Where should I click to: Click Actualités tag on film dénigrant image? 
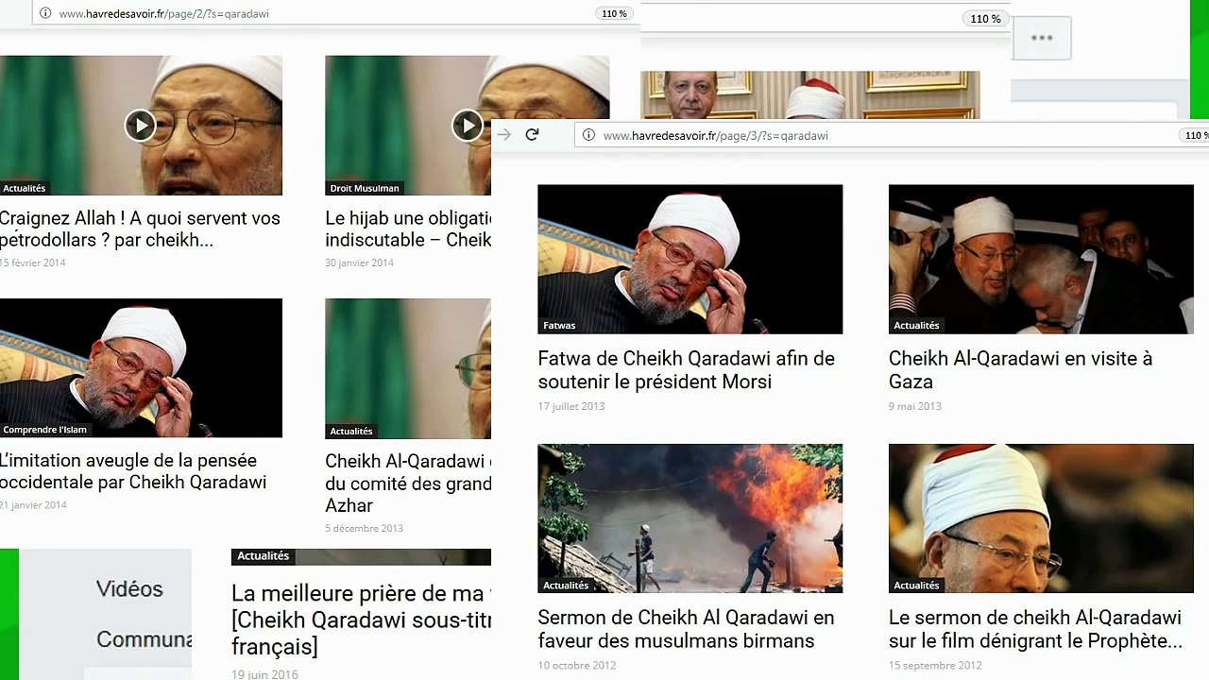[916, 586]
